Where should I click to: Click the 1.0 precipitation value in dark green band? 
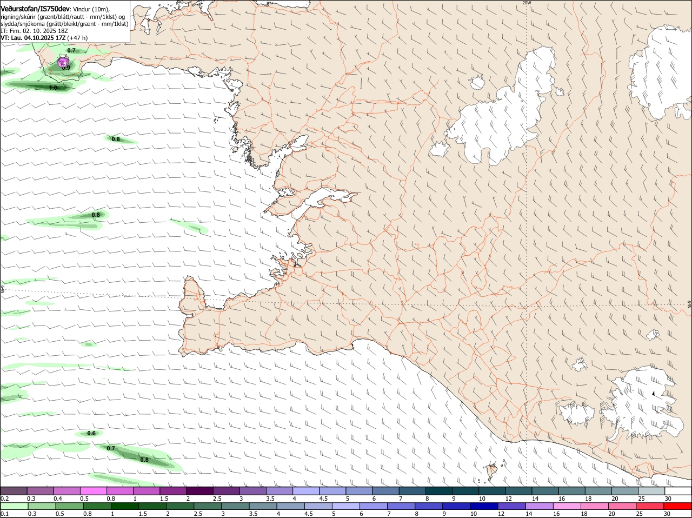click(x=53, y=87)
